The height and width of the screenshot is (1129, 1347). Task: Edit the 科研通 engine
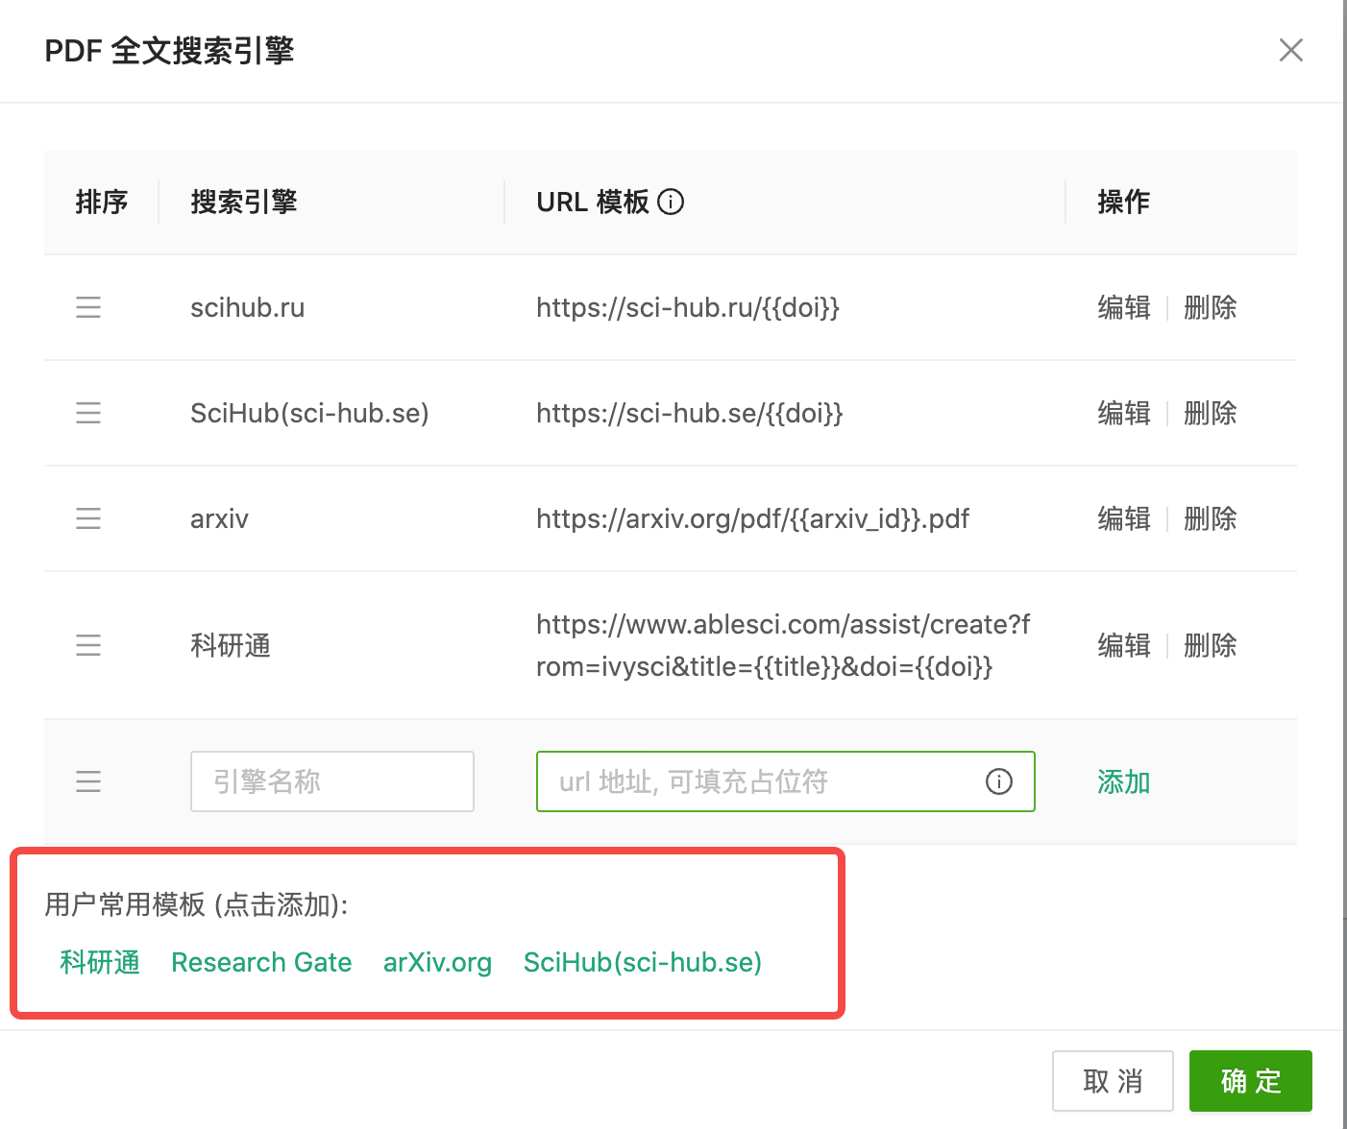tap(1124, 645)
